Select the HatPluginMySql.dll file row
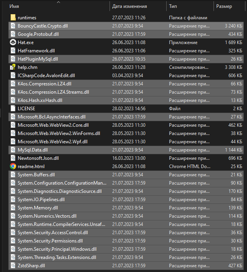Image resolution: width=247 pixels, height=272 pixels. [x=38, y=59]
